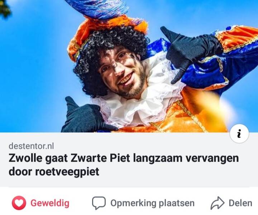Open the headline "Zwolle gaat Zwarte Piet langzaam vervangen"
258x215 pixels.
click(x=124, y=158)
